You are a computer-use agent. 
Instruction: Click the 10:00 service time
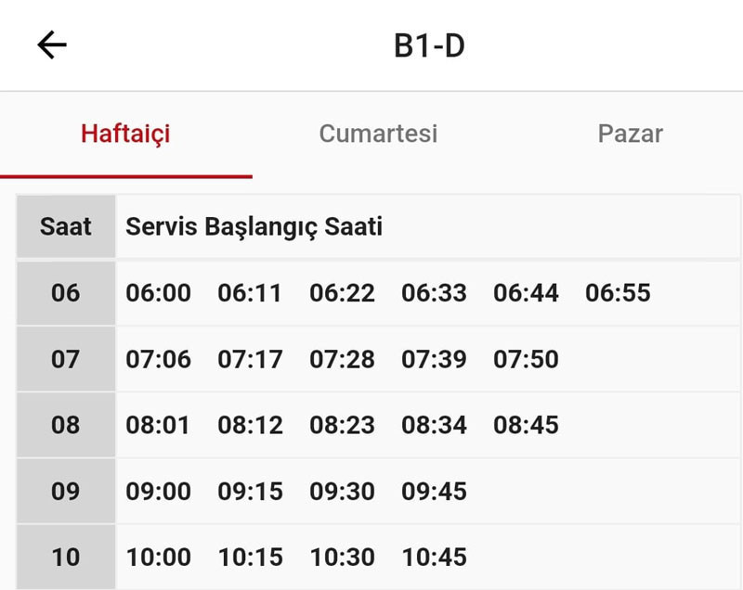click(x=159, y=558)
